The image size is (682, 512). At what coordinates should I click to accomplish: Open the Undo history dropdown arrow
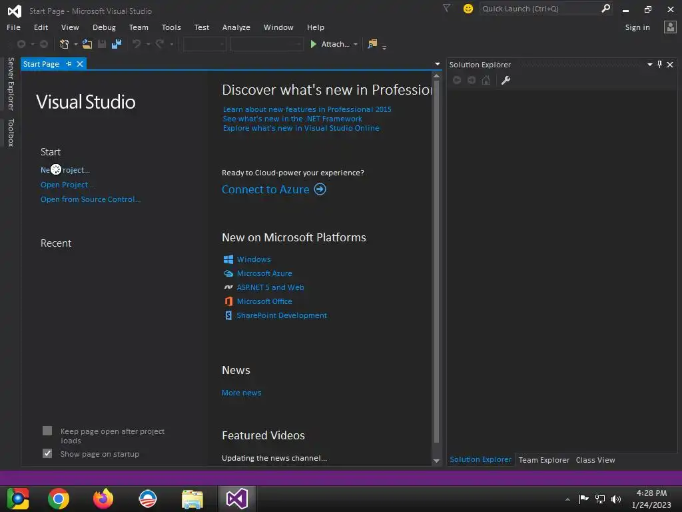[x=148, y=45]
